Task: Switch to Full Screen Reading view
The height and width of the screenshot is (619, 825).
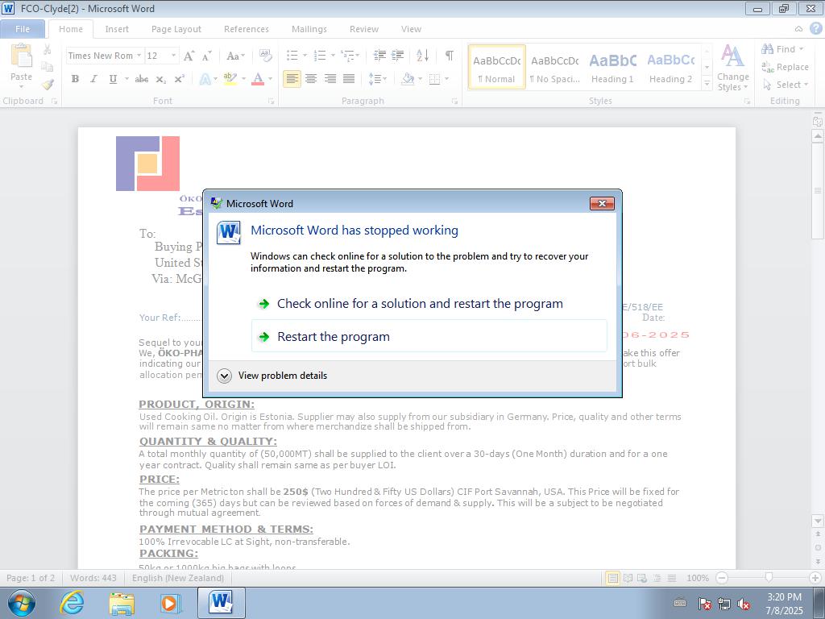Action: point(628,578)
